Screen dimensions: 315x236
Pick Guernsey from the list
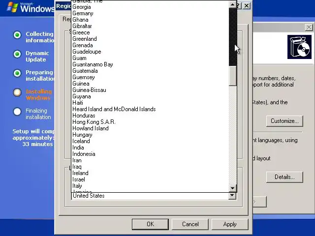tap(150, 77)
